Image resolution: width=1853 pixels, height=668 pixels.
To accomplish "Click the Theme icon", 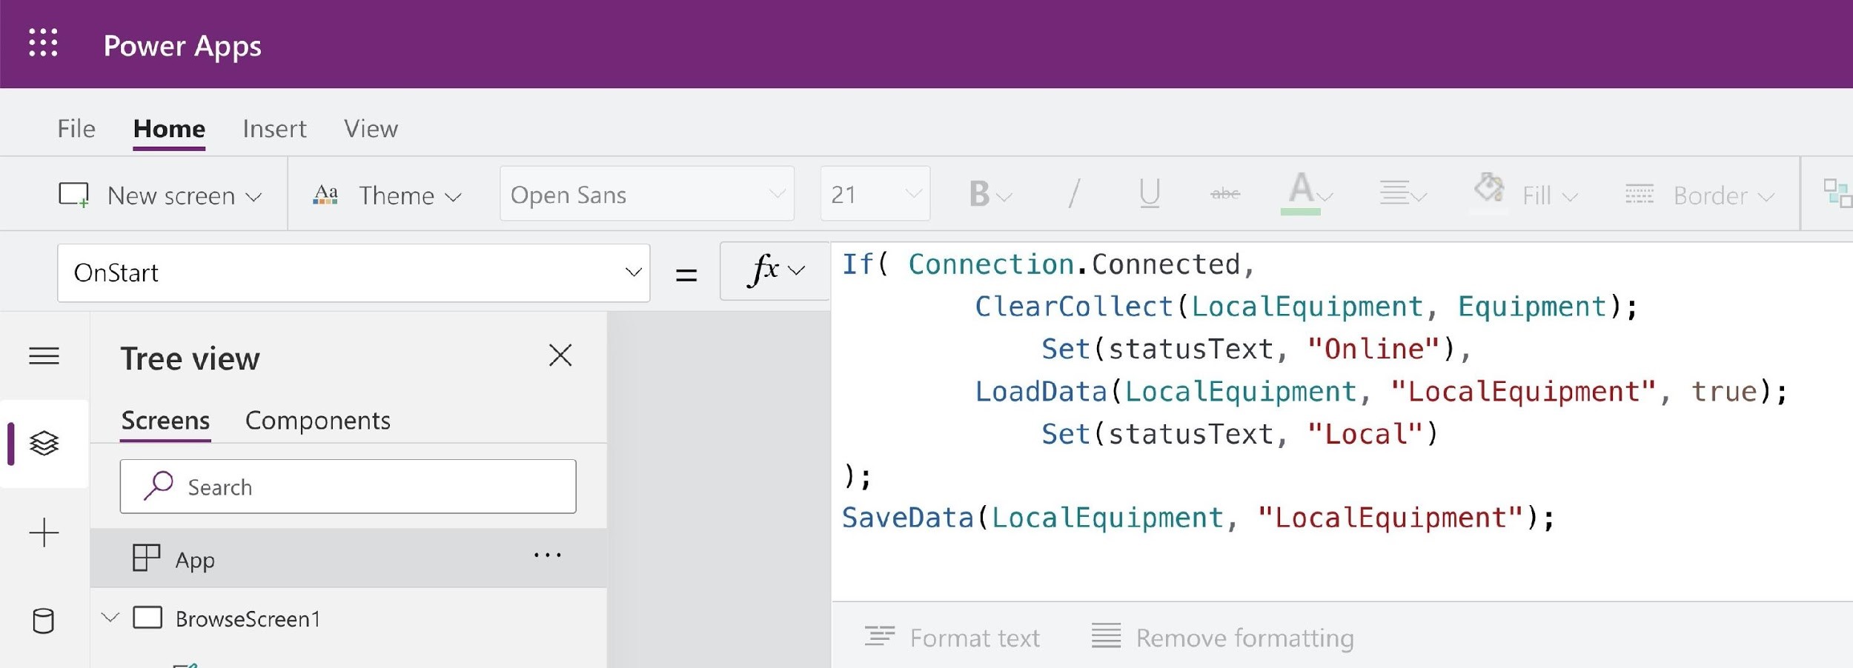I will 325,195.
